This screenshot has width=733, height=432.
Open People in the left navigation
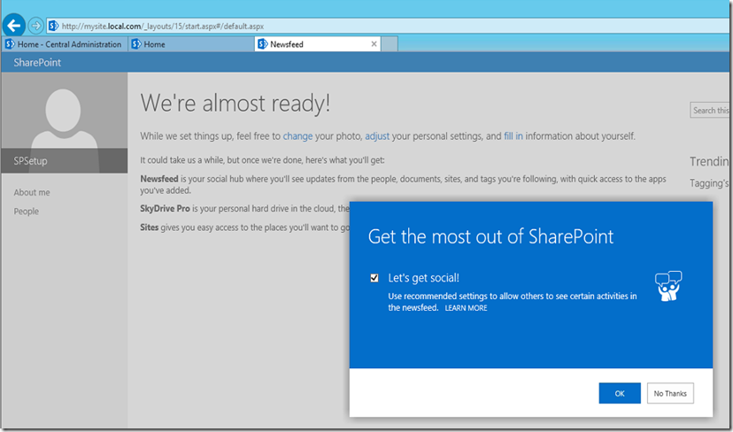(27, 212)
